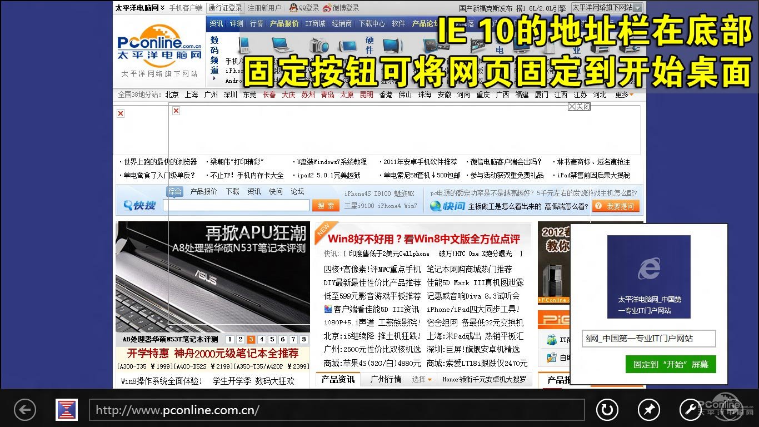Open 评测 in the nav bar
759x427 pixels.
236,23
